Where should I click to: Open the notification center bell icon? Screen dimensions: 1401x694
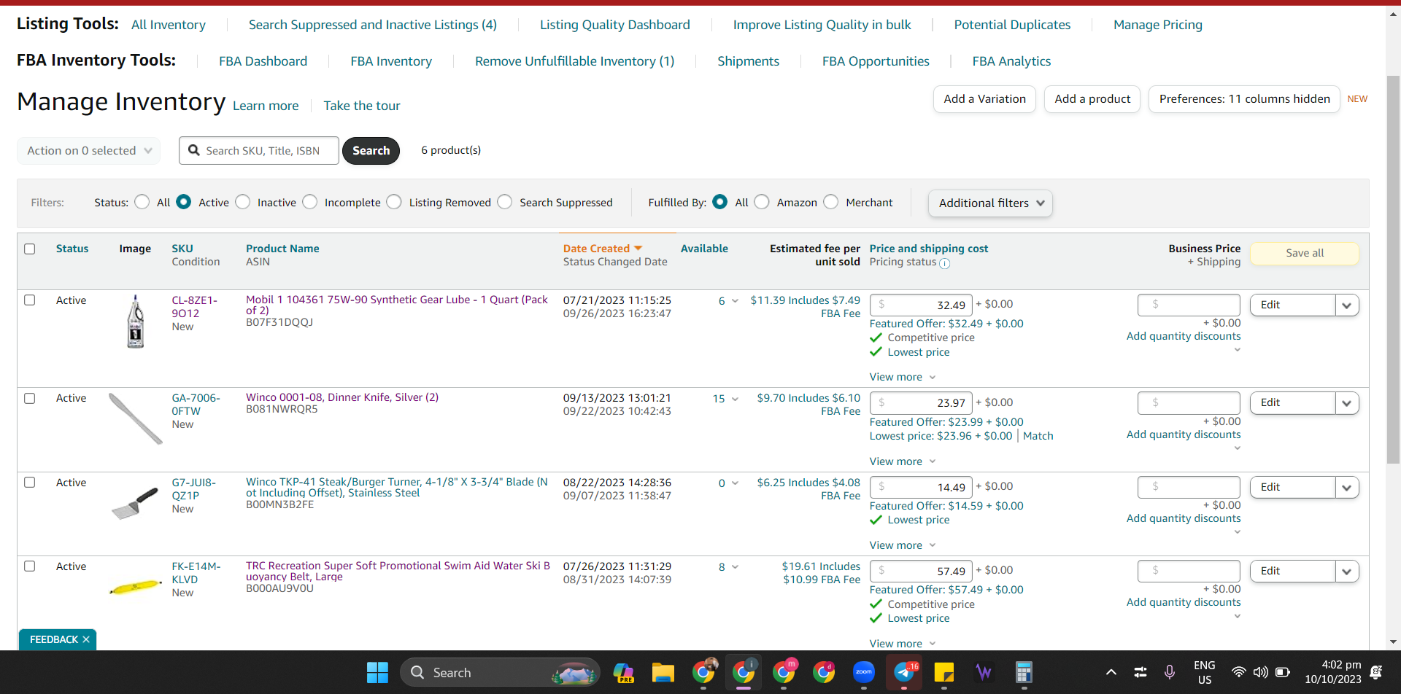(x=1376, y=672)
